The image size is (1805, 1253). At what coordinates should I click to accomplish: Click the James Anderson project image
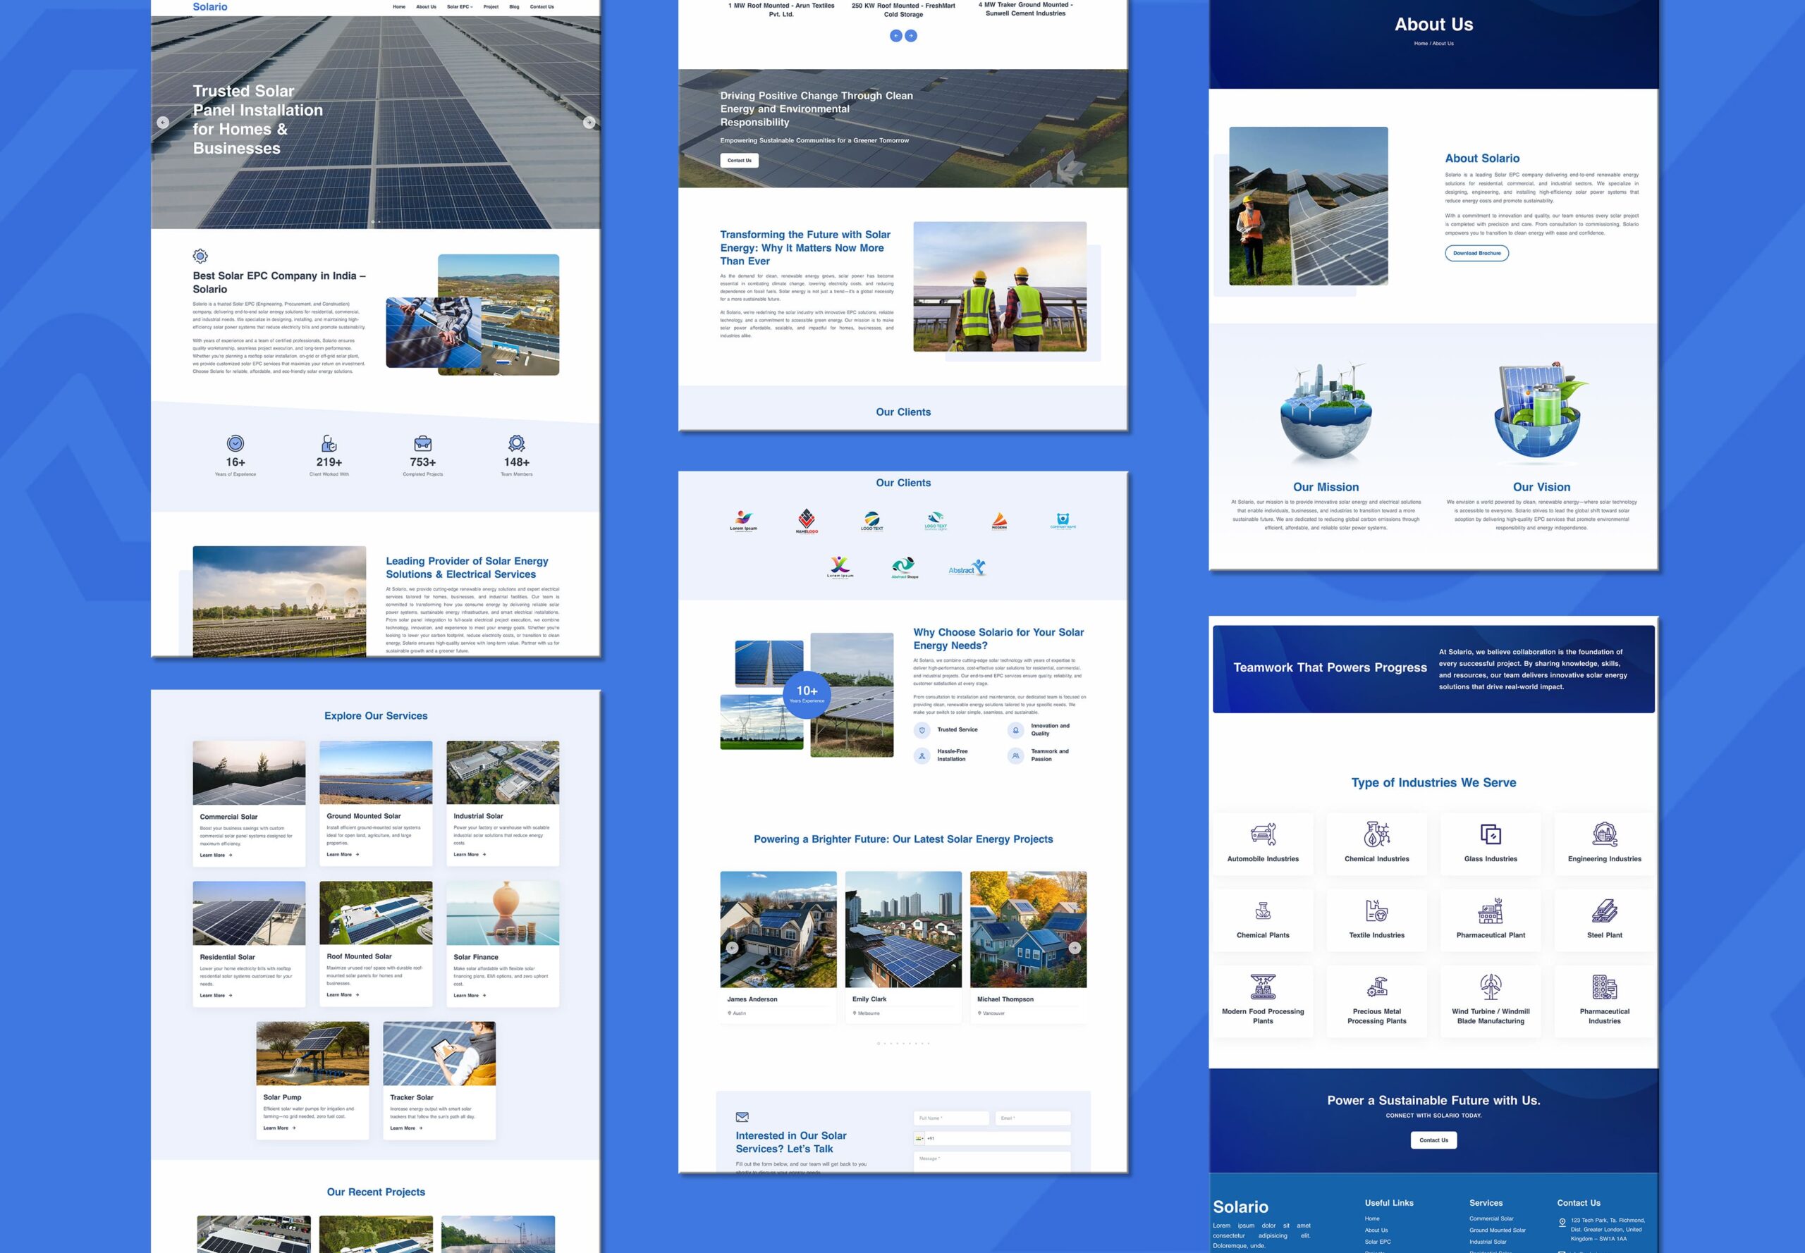point(778,930)
